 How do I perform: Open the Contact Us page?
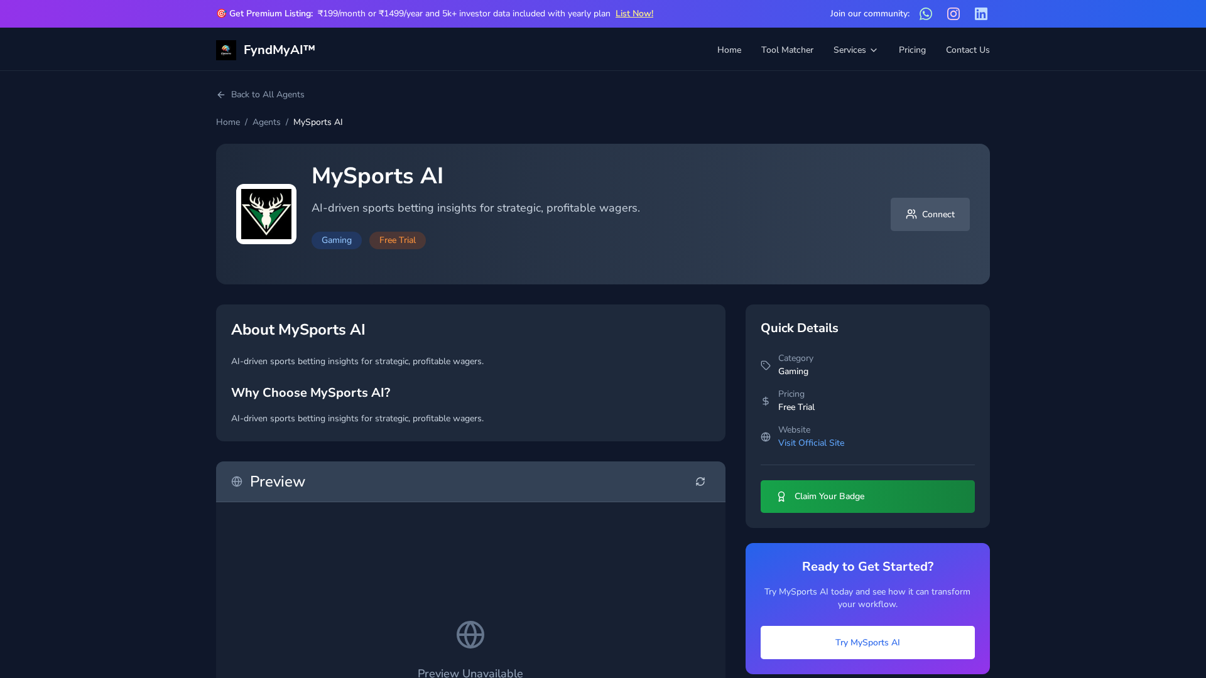click(967, 50)
